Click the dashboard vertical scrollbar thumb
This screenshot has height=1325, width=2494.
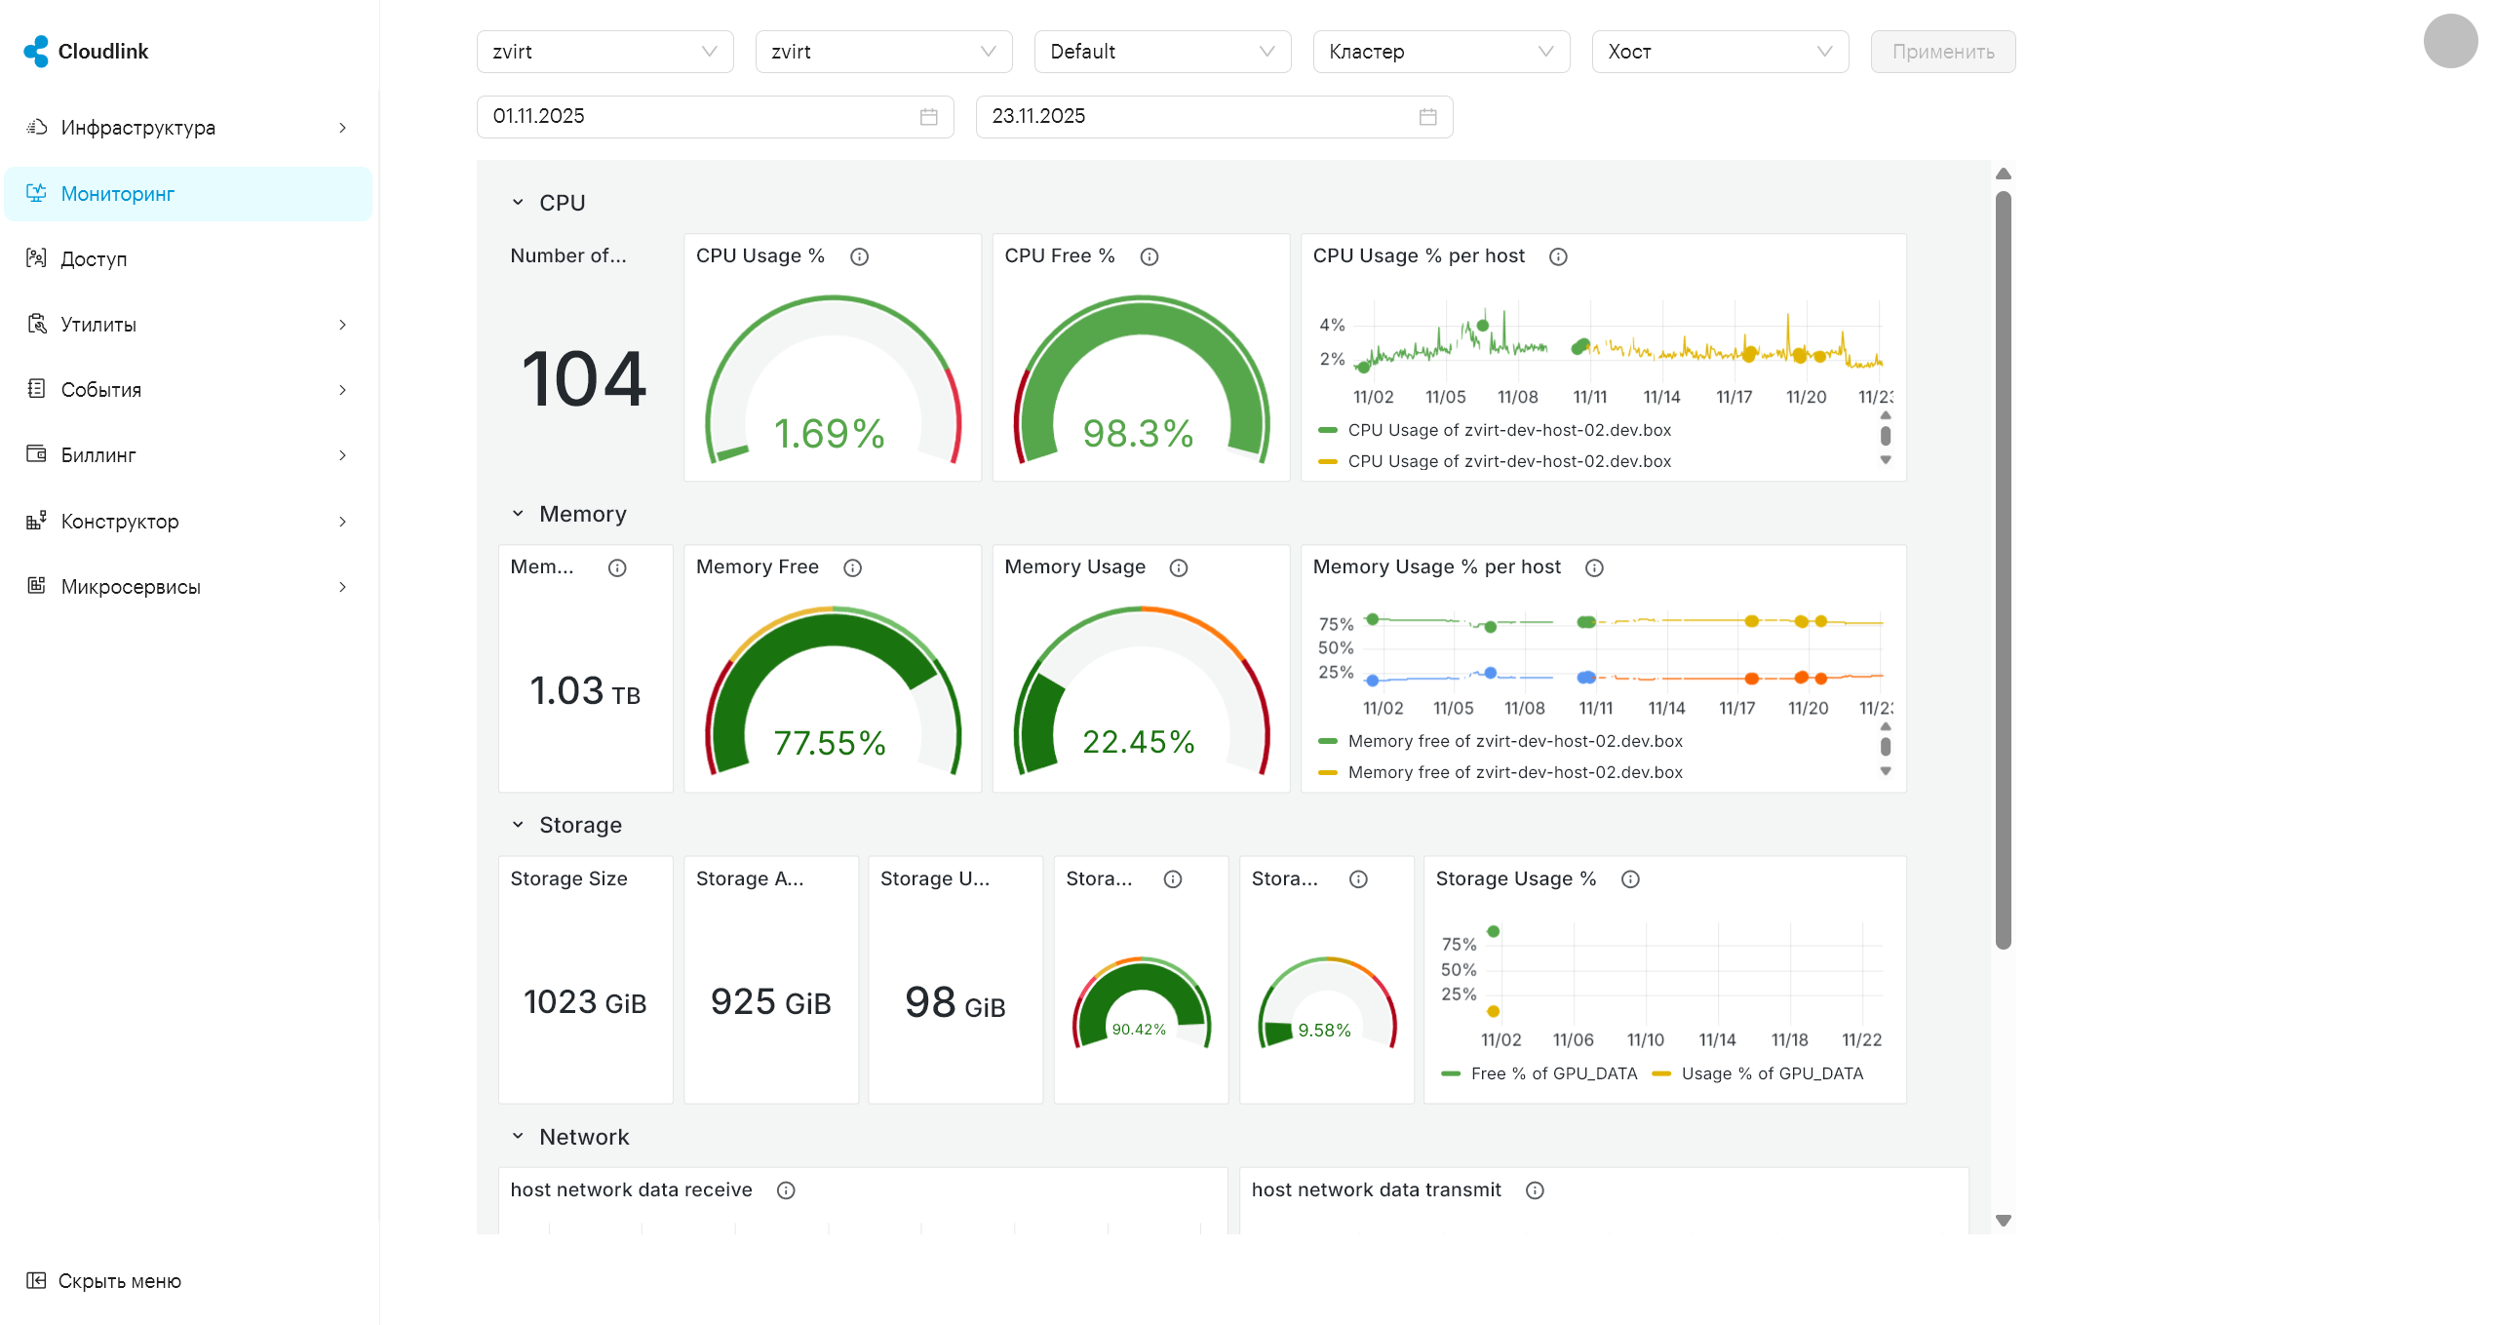coord(2003,570)
